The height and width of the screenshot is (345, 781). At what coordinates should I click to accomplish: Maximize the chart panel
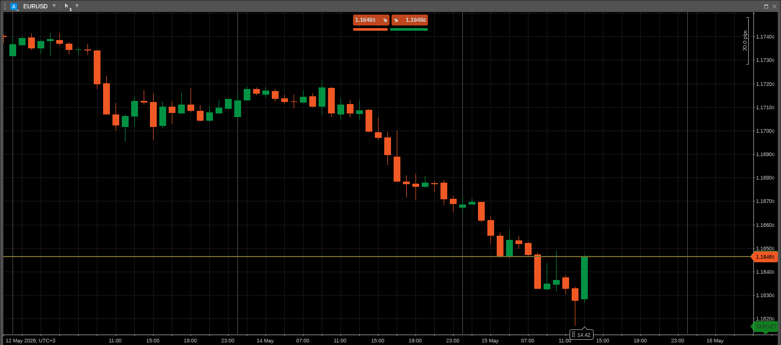(x=766, y=6)
